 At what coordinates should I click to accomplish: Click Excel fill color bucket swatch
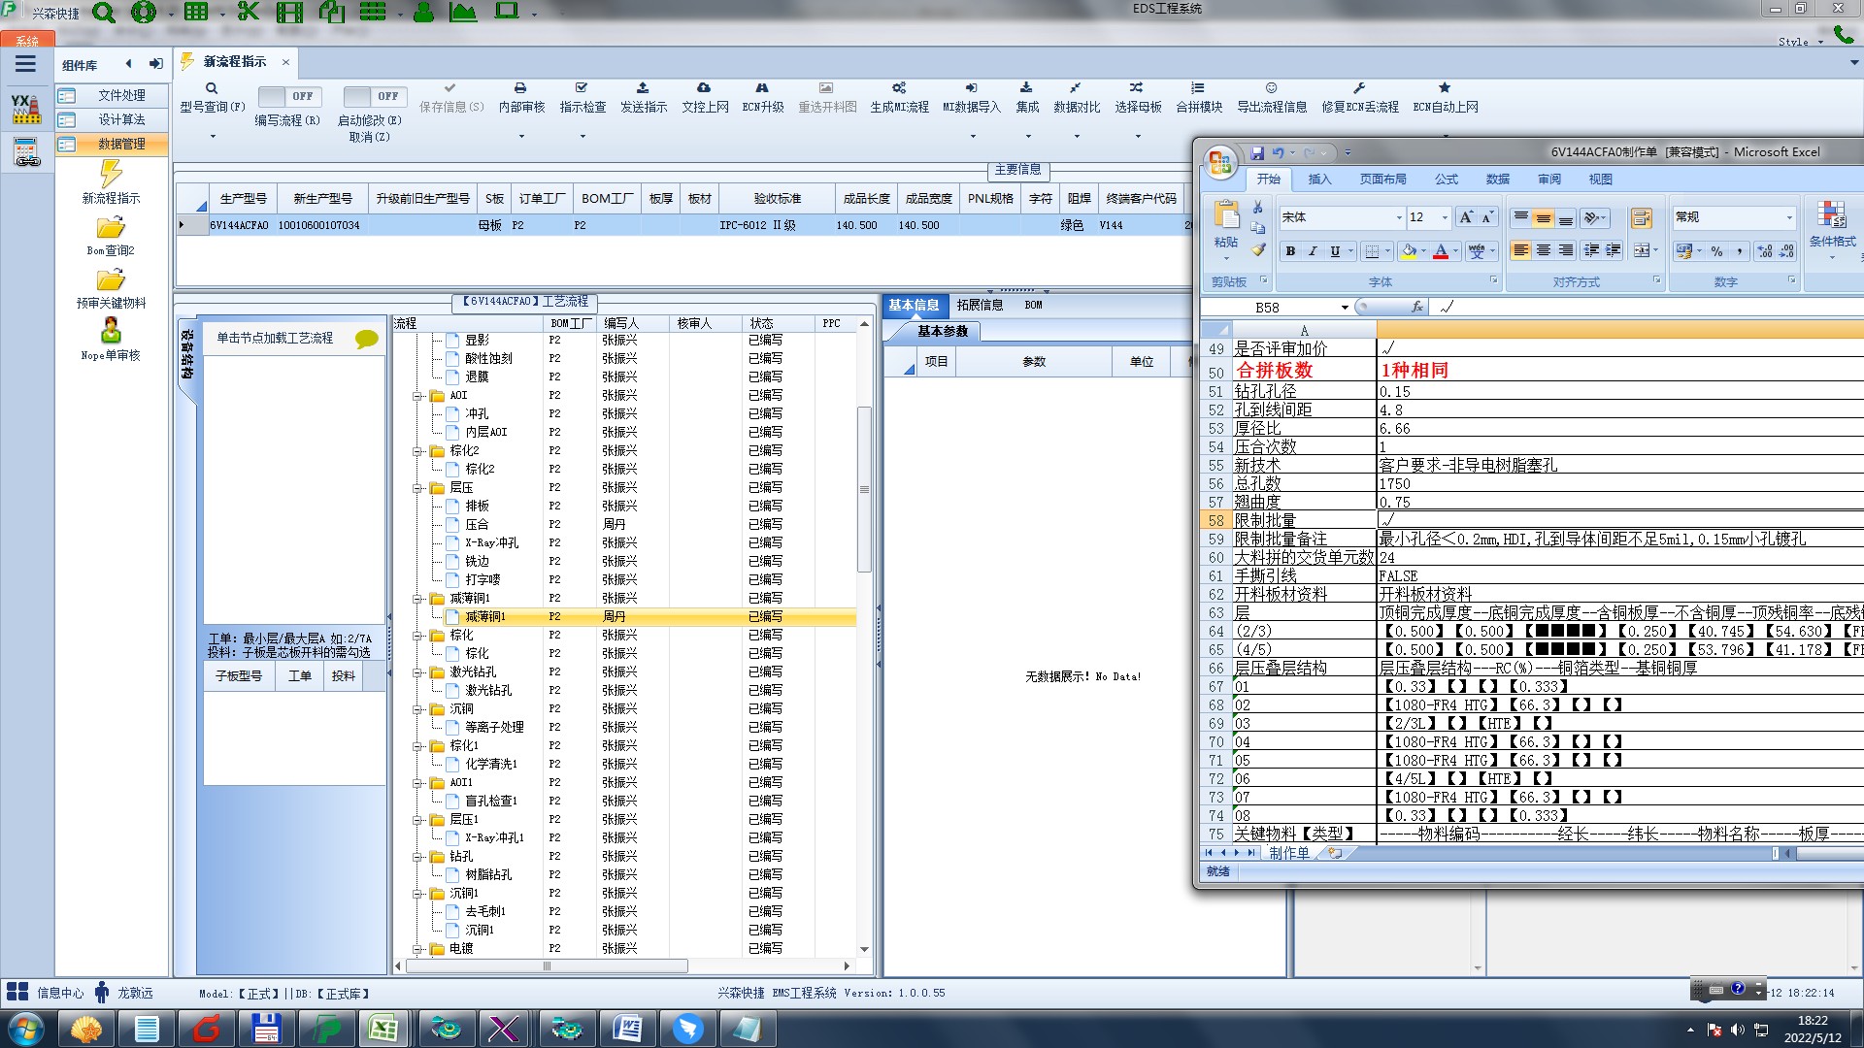click(1409, 251)
